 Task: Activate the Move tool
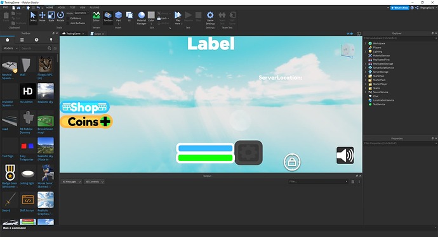pos(42,16)
